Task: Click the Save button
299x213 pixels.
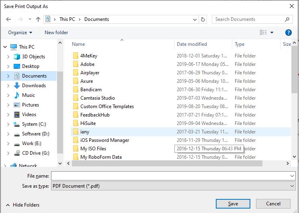Action: [233, 204]
